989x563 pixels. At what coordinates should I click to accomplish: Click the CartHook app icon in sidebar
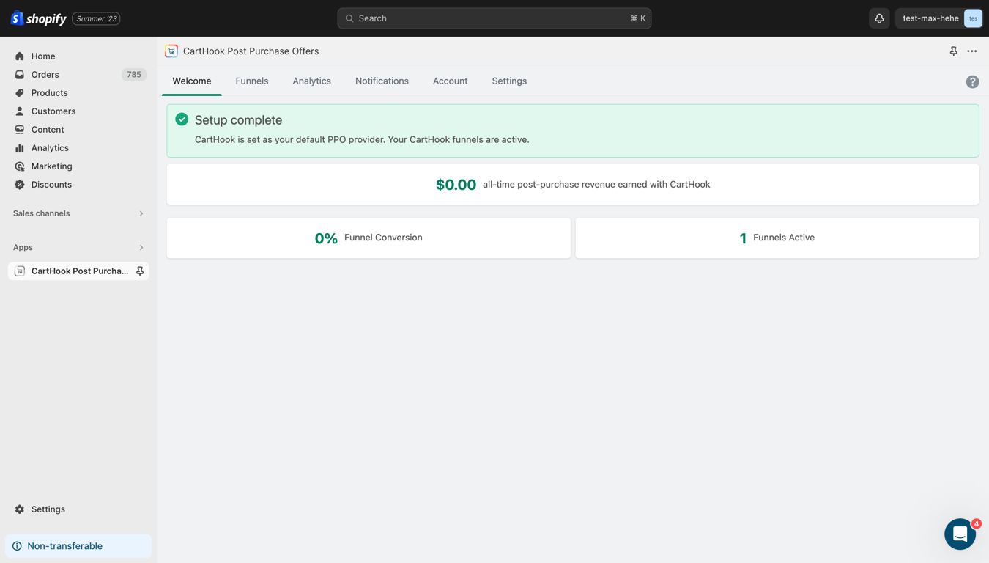[x=20, y=271]
